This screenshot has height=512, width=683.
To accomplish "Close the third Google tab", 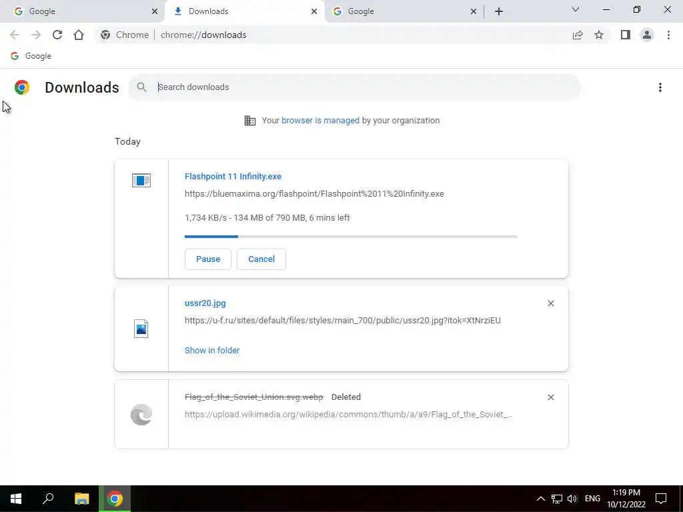I will [474, 11].
